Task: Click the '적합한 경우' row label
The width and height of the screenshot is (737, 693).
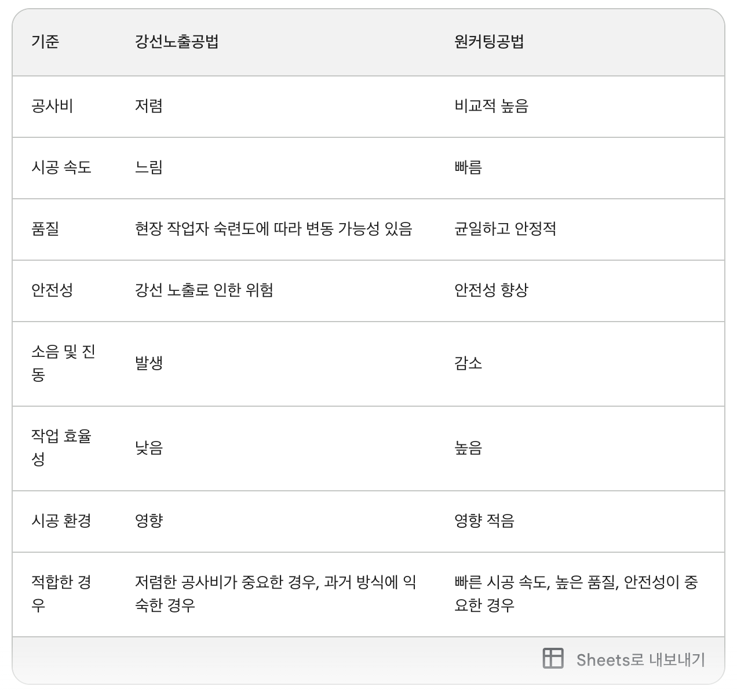Action: (61, 593)
